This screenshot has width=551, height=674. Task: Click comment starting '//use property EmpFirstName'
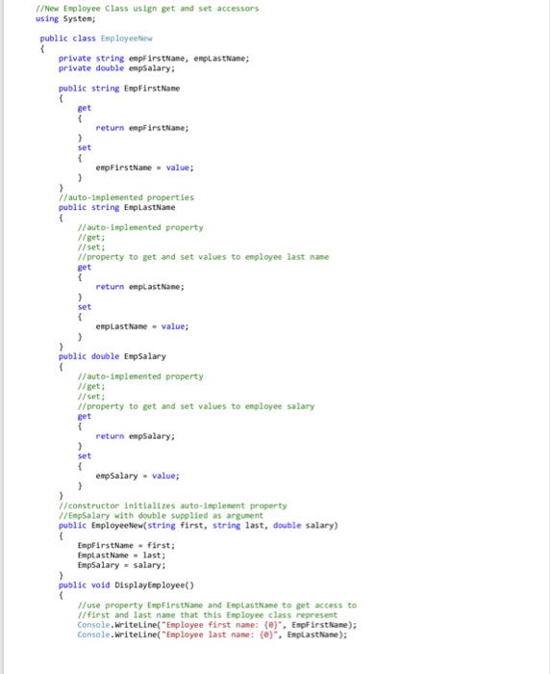tap(217, 606)
